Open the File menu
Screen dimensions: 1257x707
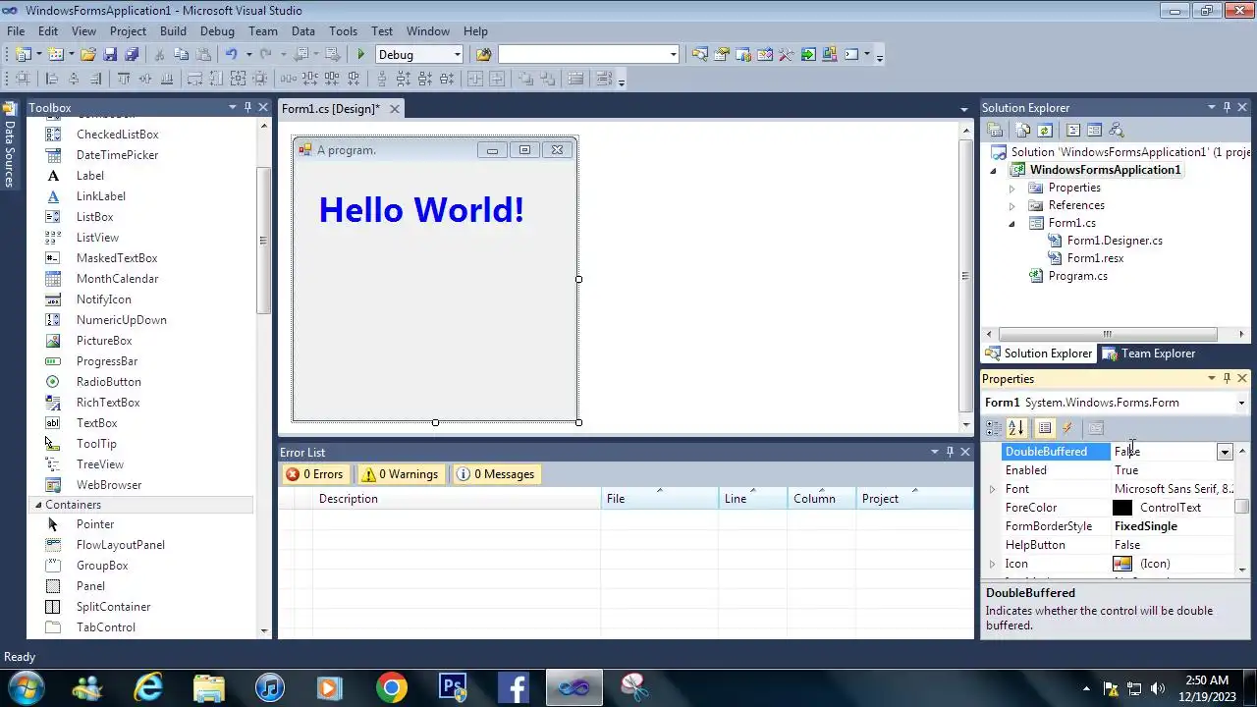click(16, 31)
